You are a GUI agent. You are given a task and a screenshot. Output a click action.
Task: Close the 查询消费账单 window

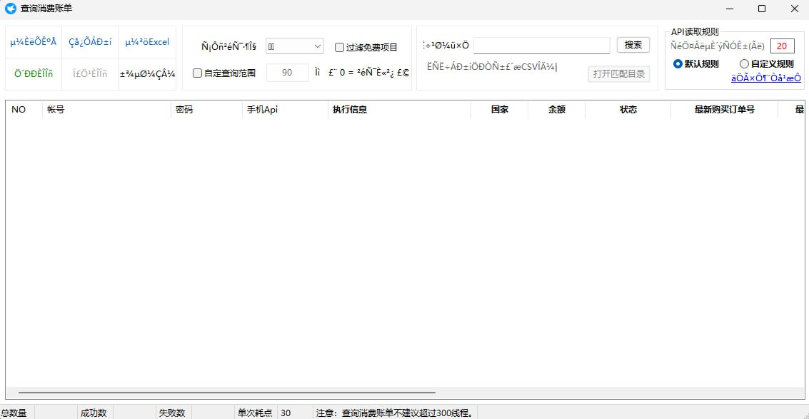795,9
